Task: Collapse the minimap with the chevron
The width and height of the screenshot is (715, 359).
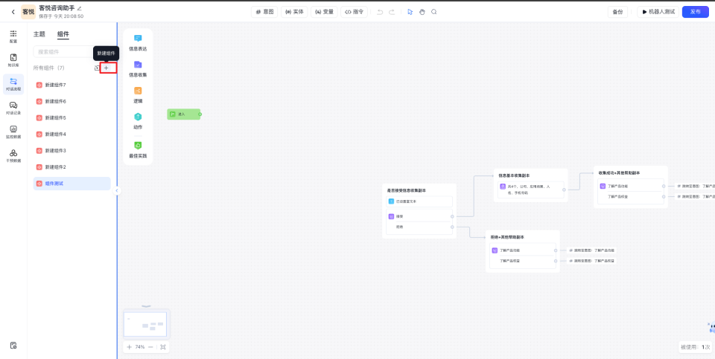Action: point(146,306)
